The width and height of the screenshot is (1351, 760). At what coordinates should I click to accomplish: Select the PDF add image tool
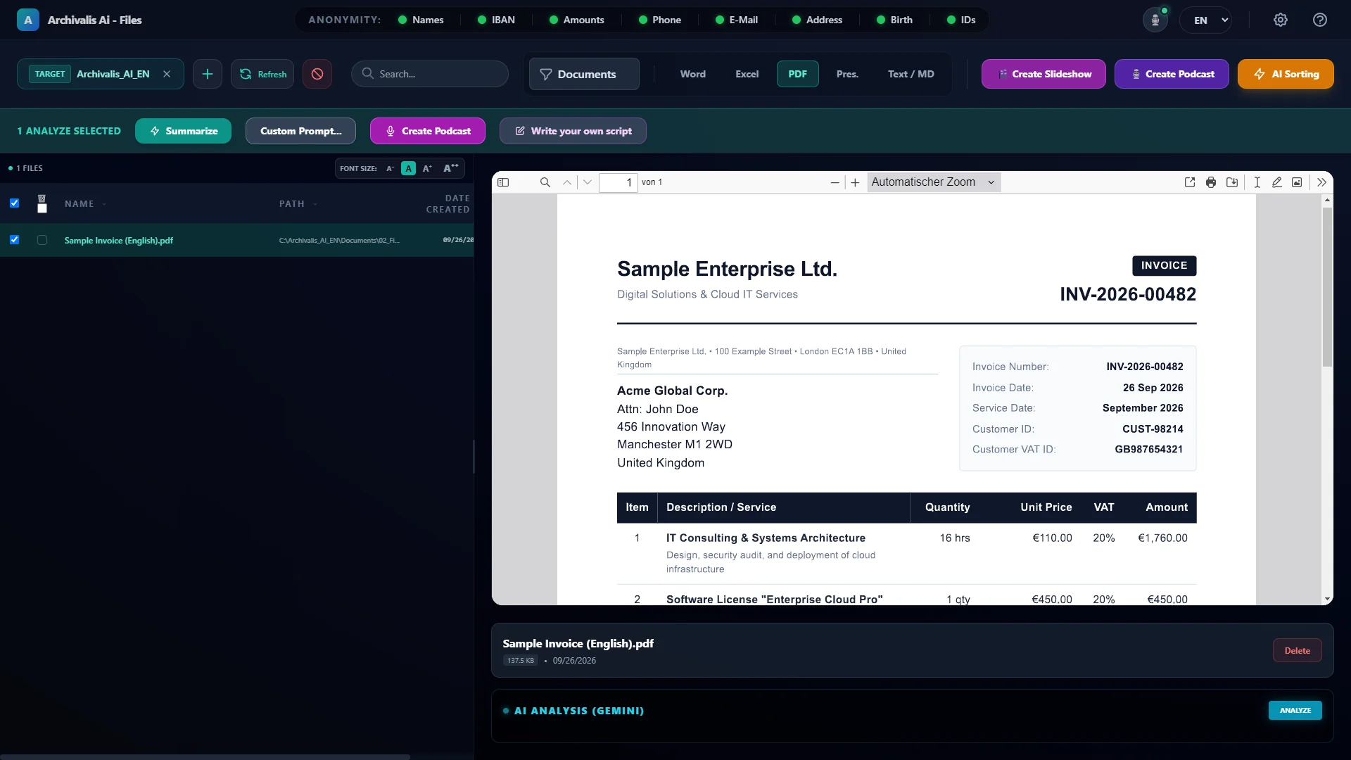(x=1297, y=182)
